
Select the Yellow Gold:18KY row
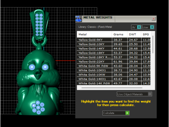tap(114, 53)
